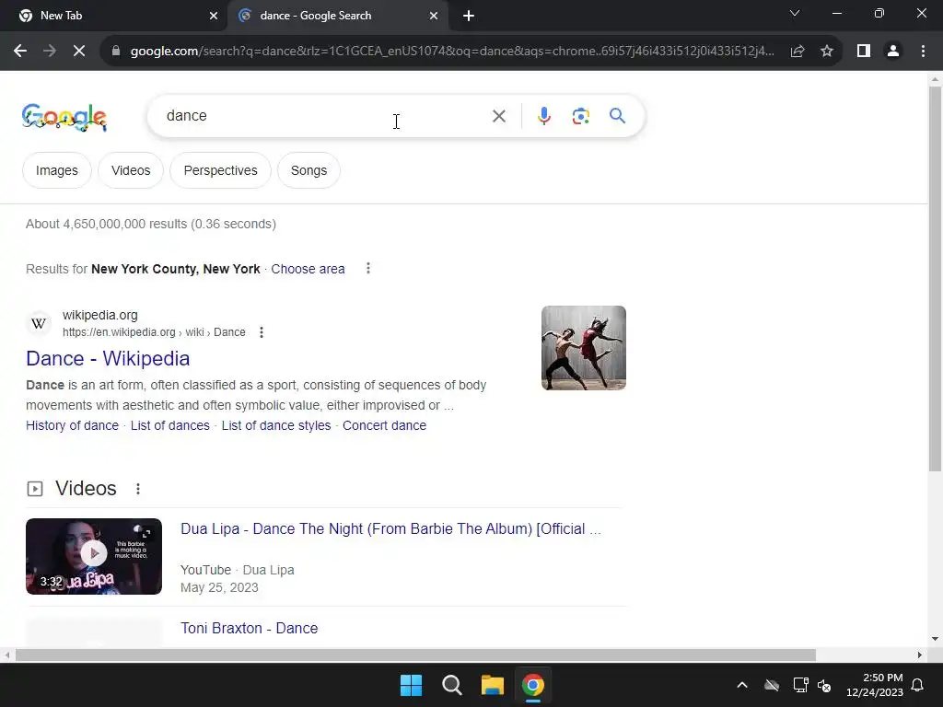Click the horizontal scrollbar thumb

[415, 655]
